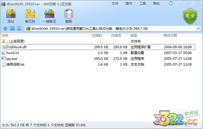
Task: Click the 解压到 (Extract to) icon
Action: (30, 13)
